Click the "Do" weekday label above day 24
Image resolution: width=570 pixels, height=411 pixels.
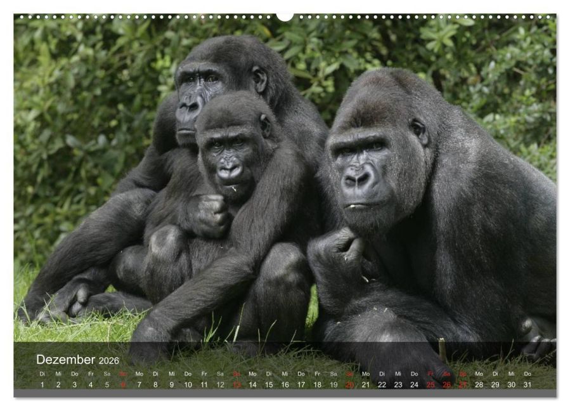[x=415, y=374]
